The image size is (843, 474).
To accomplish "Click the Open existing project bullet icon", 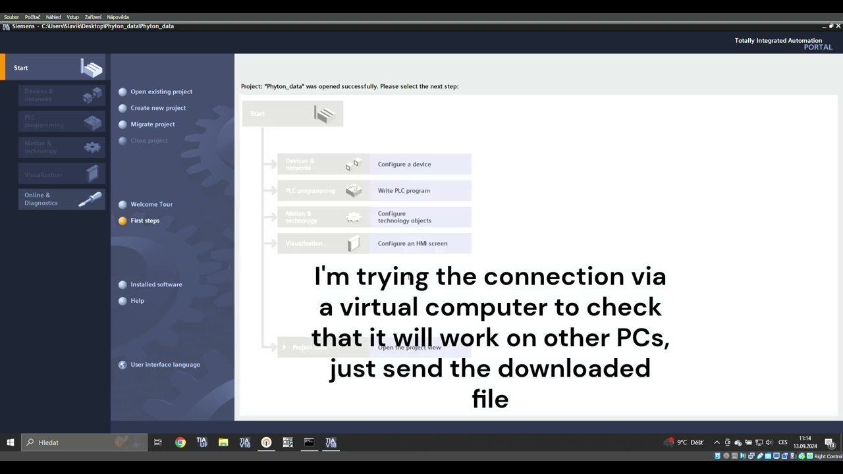I will [122, 92].
